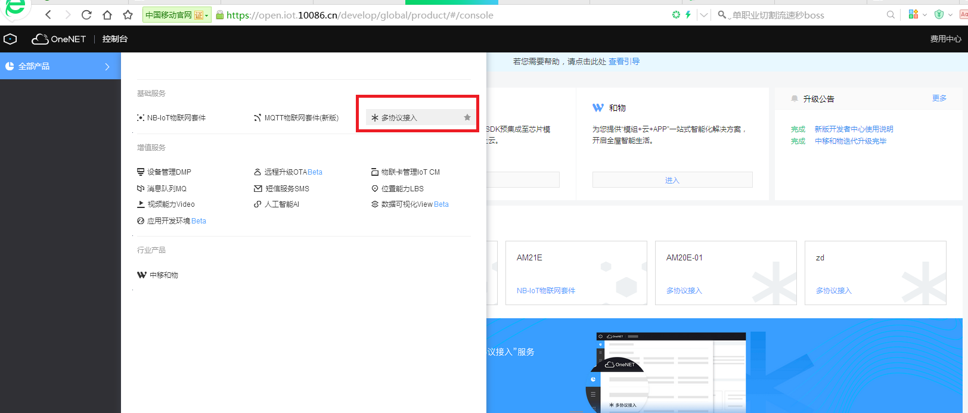Open 消息队列MQ service
This screenshot has height=413, width=968.
(x=162, y=188)
